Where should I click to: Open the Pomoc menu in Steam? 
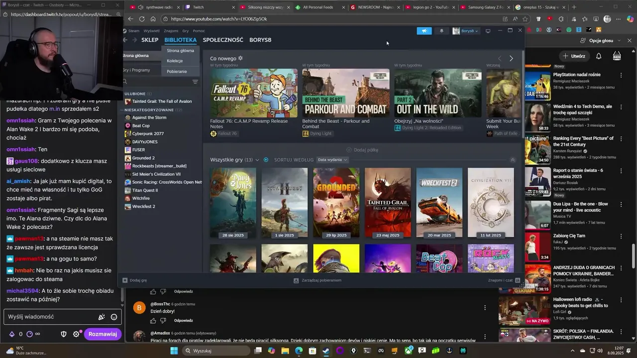199,31
